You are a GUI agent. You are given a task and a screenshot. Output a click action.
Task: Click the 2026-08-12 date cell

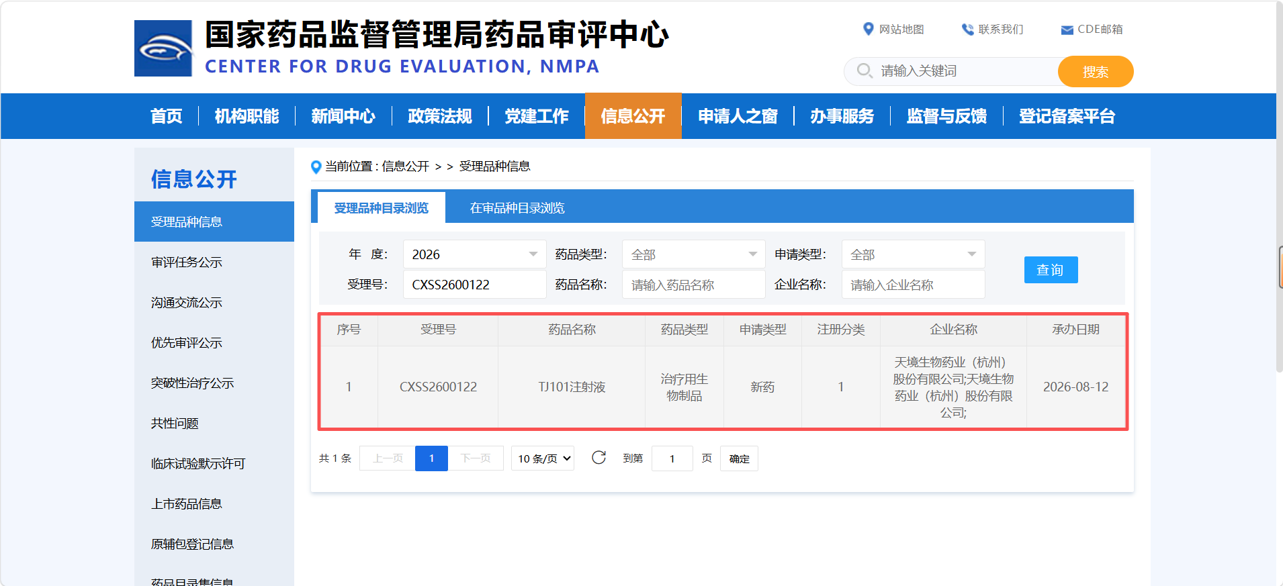click(1075, 387)
